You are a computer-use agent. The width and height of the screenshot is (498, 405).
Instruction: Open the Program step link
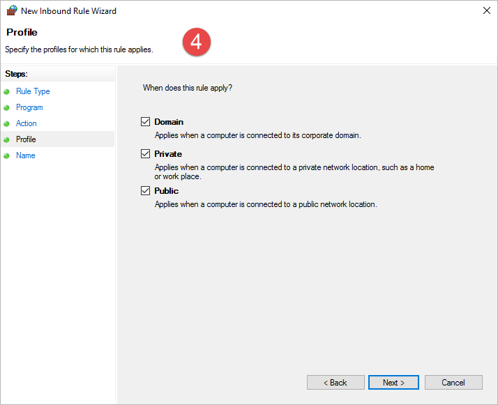click(x=29, y=107)
